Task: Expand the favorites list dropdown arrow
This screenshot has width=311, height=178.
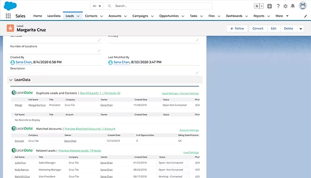Action: 262,6
